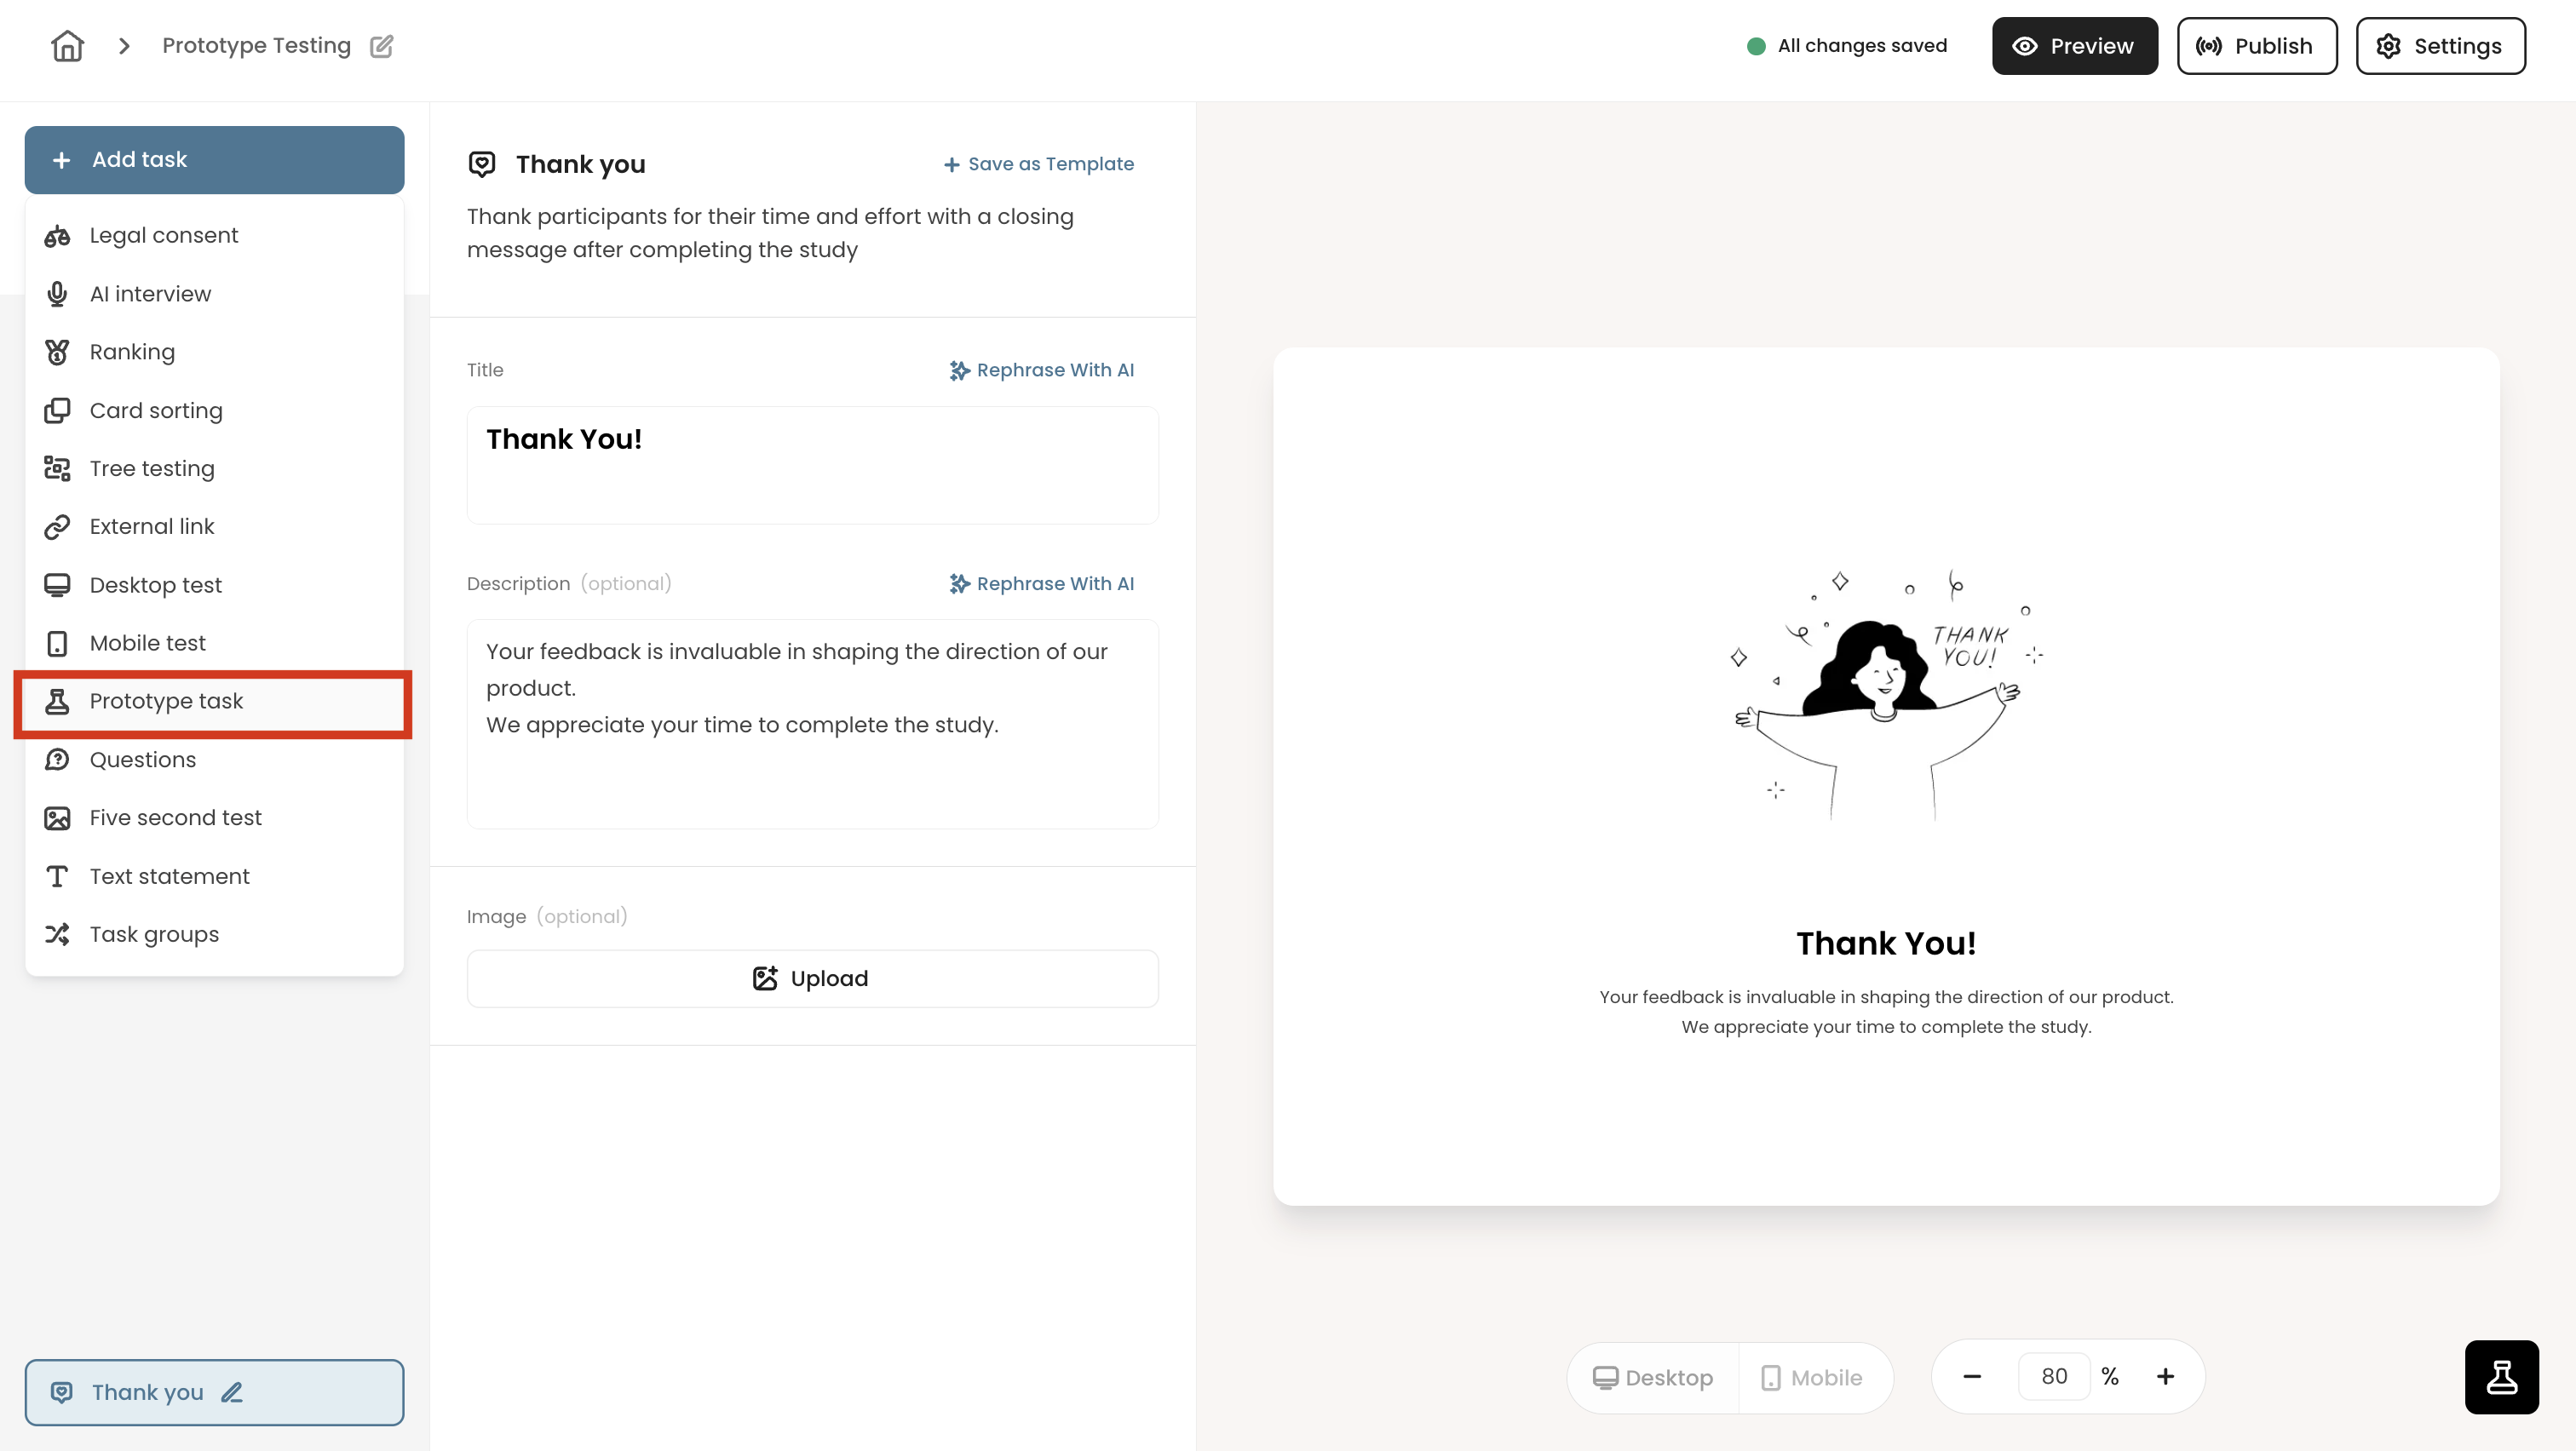This screenshot has width=2576, height=1451.
Task: Switch the preview to Desktop view
Action: tap(1653, 1377)
